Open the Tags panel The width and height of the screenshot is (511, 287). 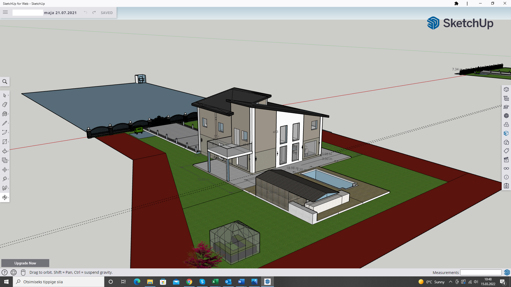(x=506, y=151)
